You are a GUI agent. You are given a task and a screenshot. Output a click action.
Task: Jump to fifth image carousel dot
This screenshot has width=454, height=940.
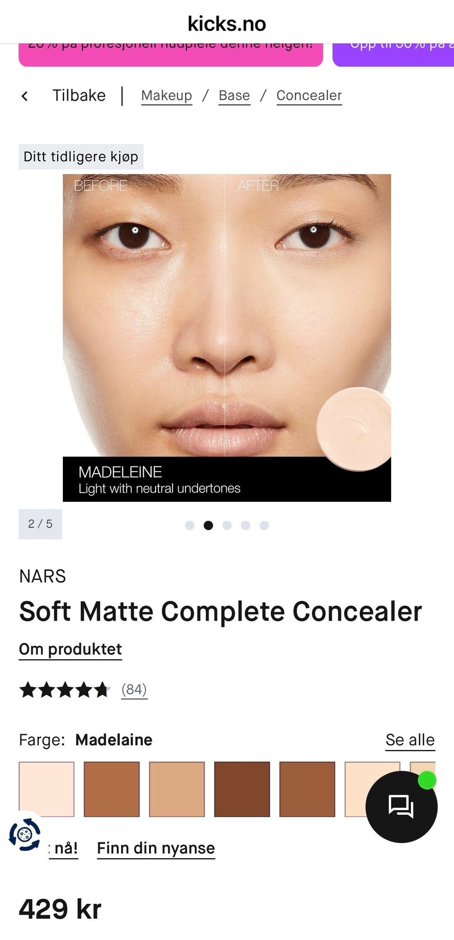coord(264,526)
